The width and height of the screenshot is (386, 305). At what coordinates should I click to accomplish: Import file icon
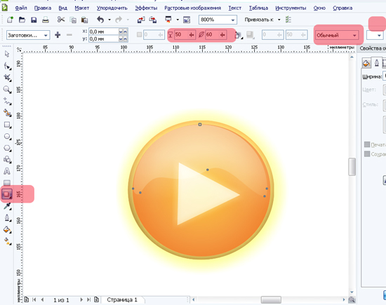coord(141,20)
